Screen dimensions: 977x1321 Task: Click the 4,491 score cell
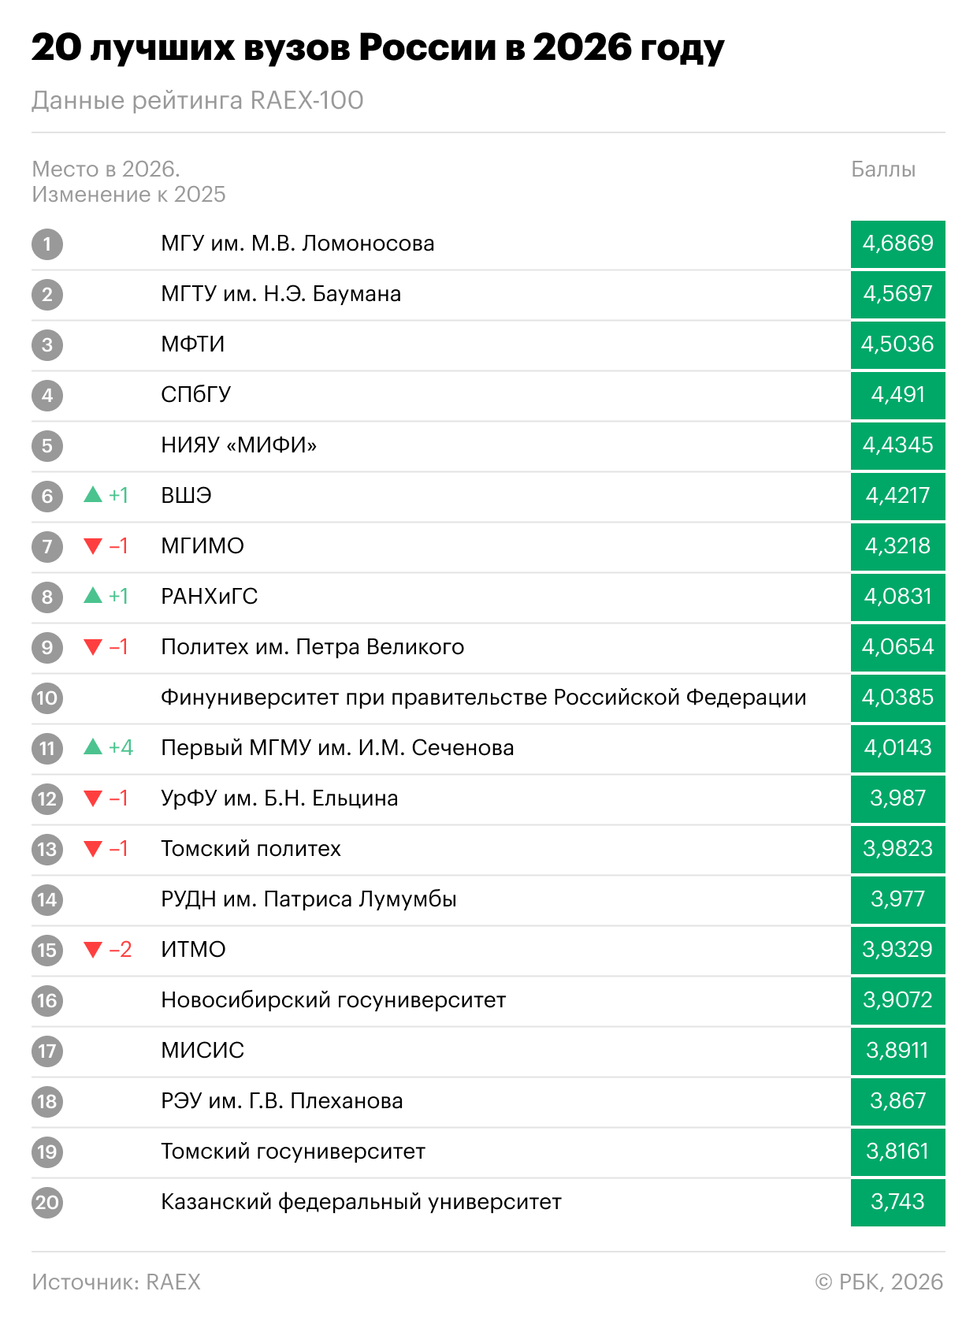(898, 396)
